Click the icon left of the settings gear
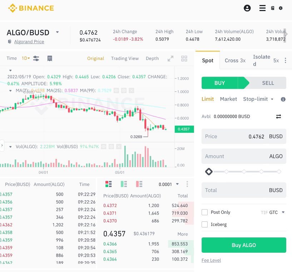The height and width of the screenshot is (272, 292). 272,8
